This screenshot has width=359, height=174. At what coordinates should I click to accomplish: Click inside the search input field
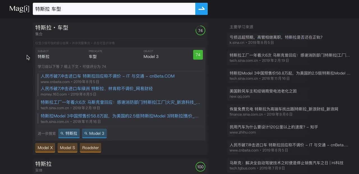point(112,9)
